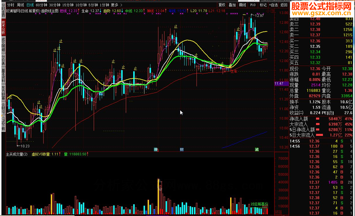Open the 公式下载 sidebar tab
The height and width of the screenshot is (216, 355).
[x=3, y=123]
